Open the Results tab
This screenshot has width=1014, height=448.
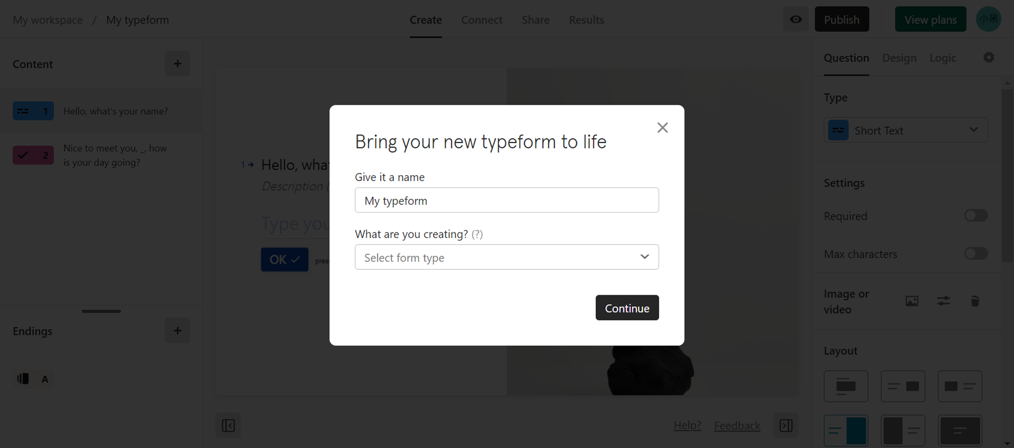click(587, 20)
